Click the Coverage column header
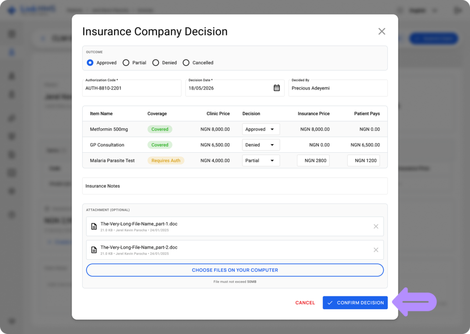 157,113
